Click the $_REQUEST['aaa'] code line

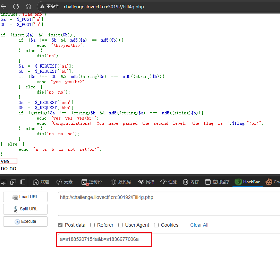(x=47, y=103)
